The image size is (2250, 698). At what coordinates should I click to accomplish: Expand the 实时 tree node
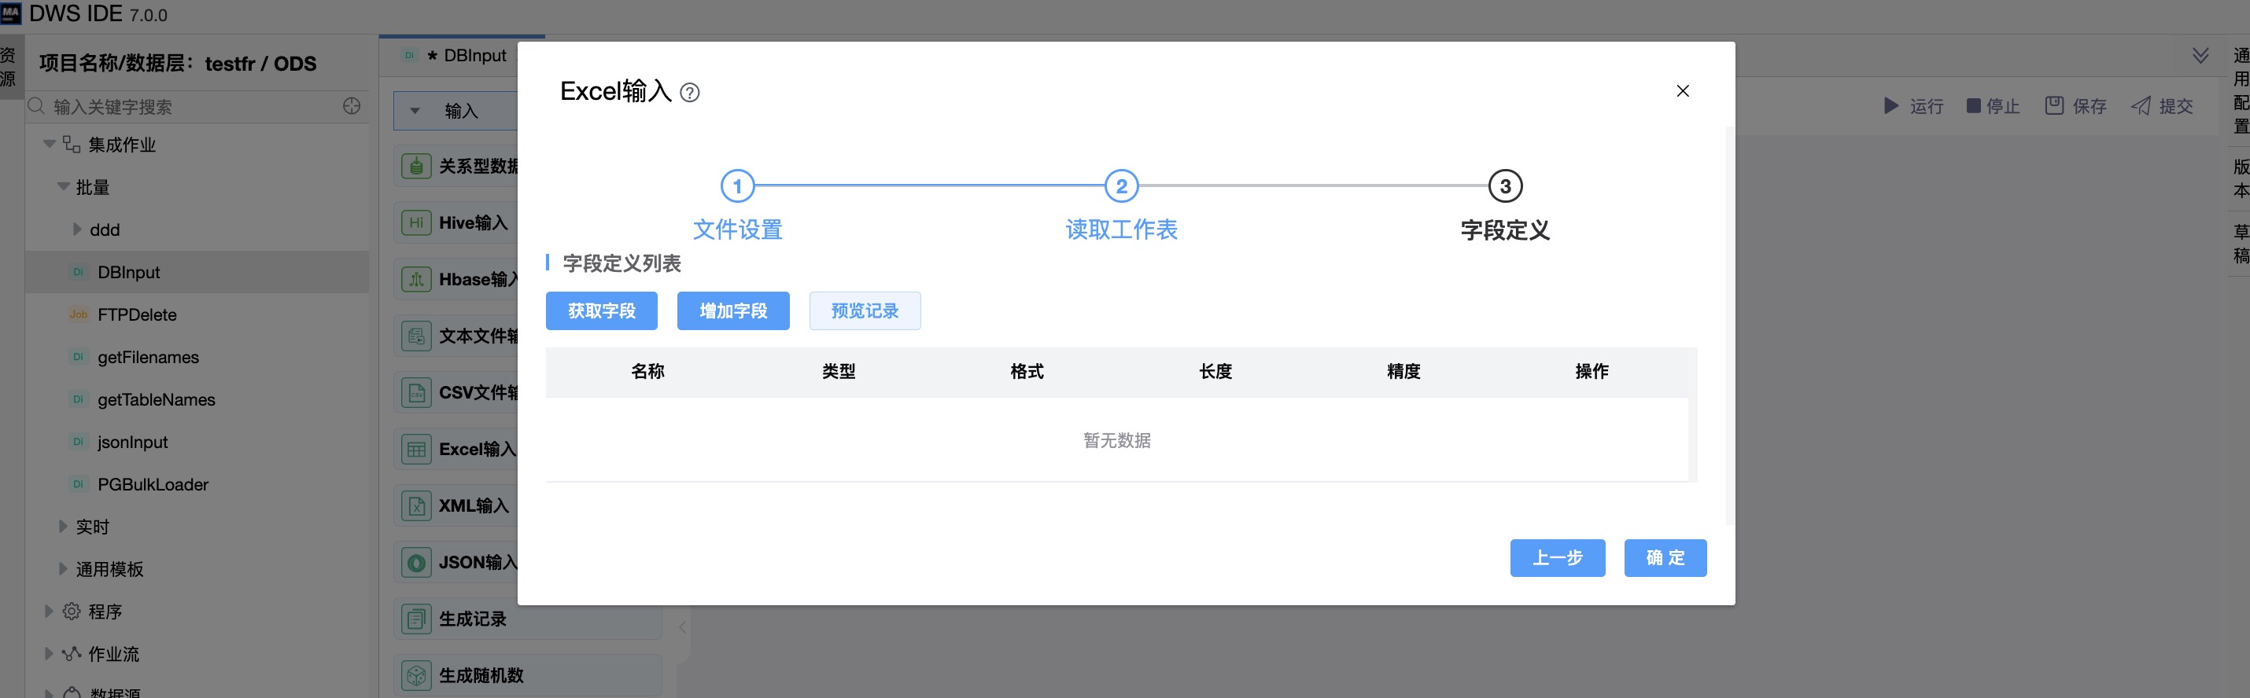point(63,526)
